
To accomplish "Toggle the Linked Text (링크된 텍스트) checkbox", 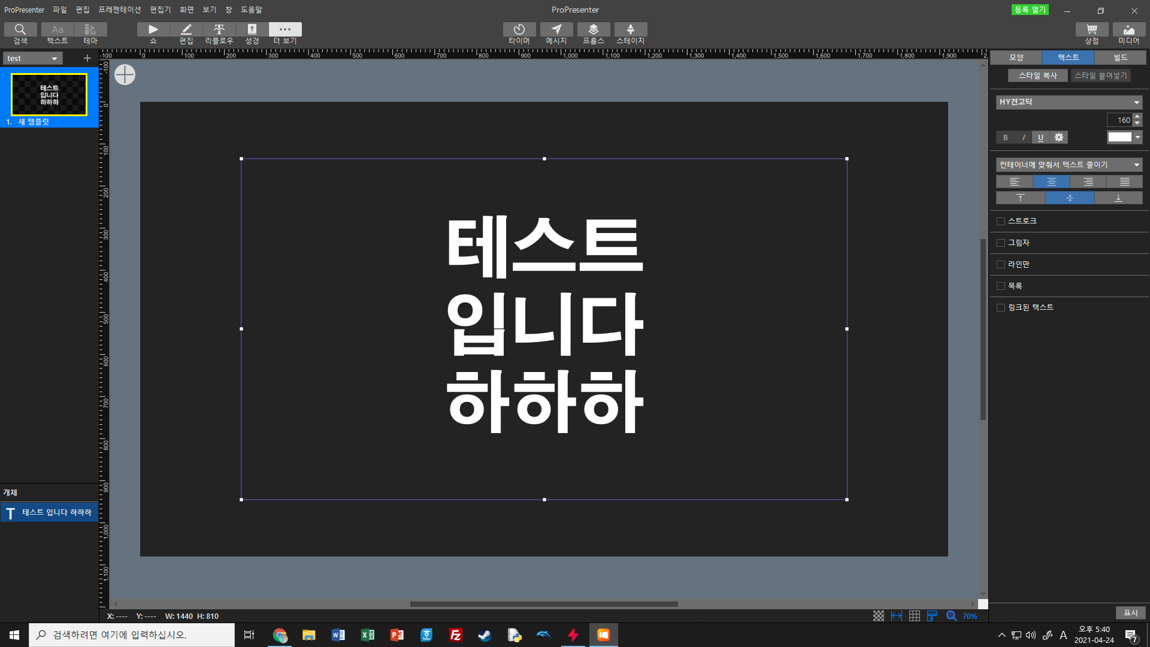I will [x=1000, y=308].
